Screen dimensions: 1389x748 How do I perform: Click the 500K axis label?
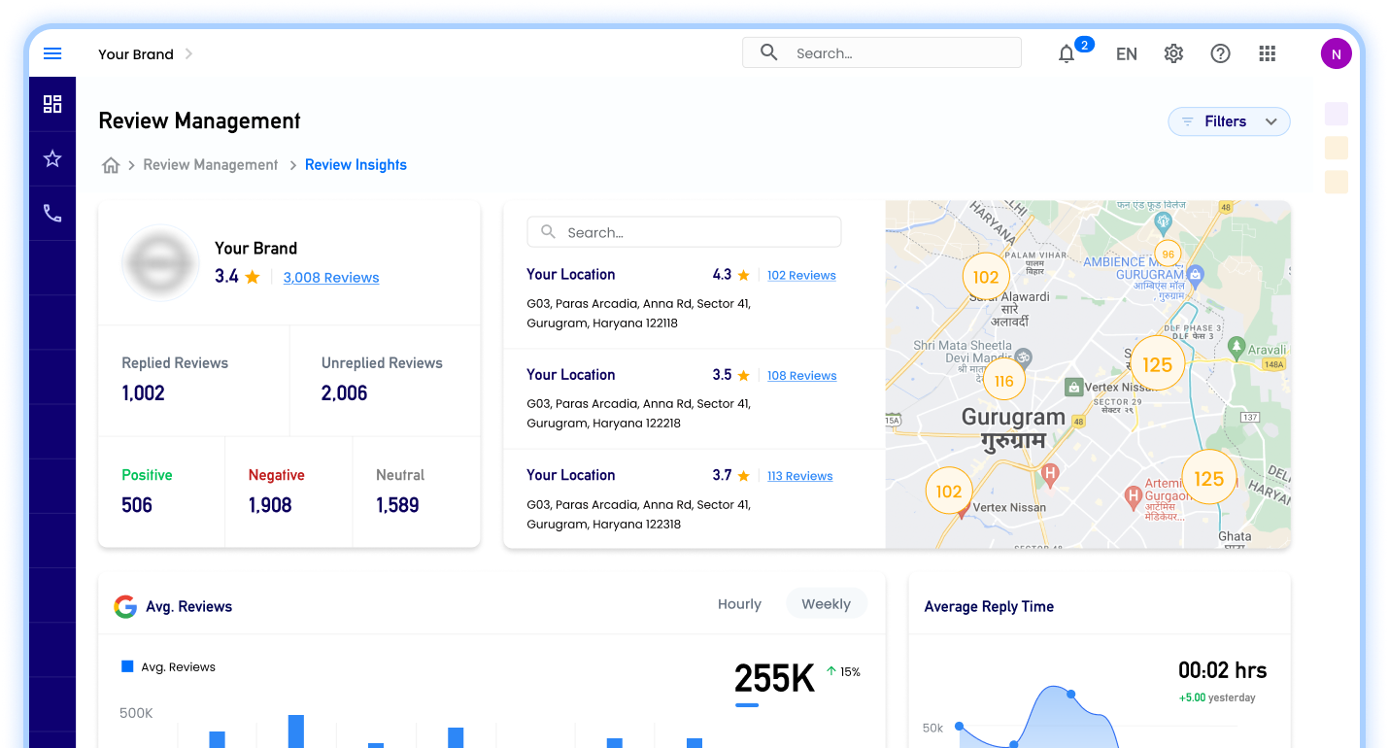(136, 713)
